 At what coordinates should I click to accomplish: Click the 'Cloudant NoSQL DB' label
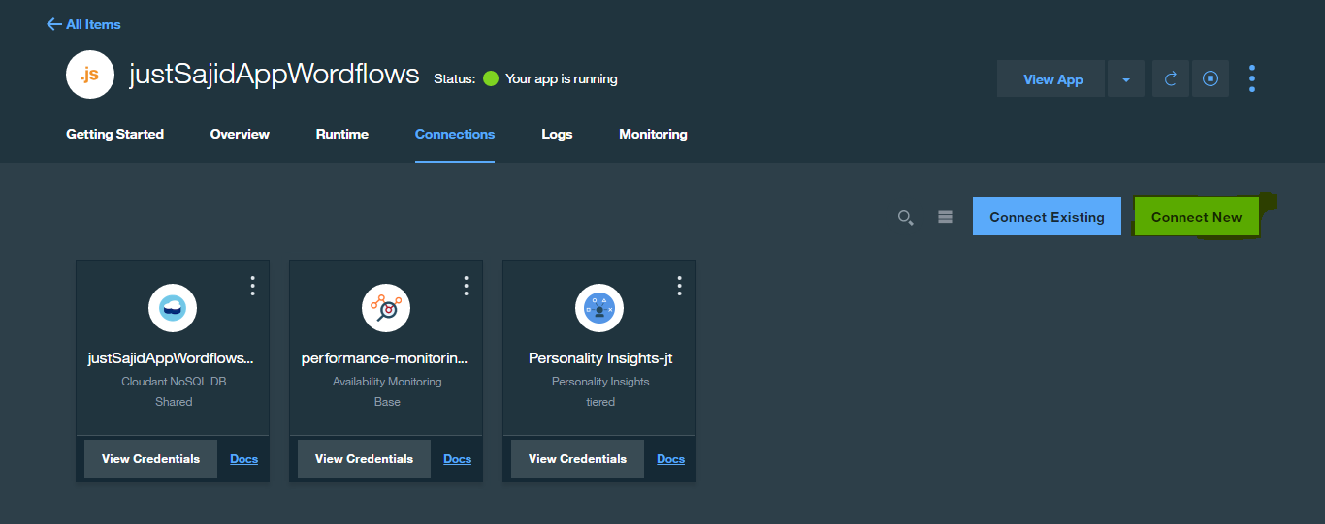point(174,382)
